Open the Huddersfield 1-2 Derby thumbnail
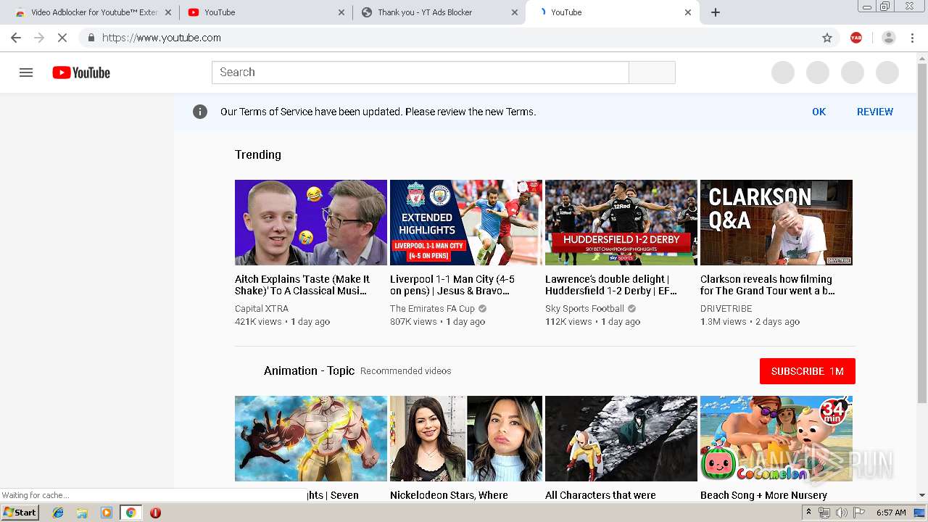928x522 pixels. tap(621, 223)
